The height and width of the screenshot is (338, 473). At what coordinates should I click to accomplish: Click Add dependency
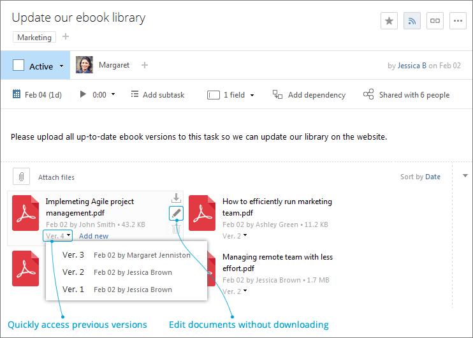pos(309,95)
